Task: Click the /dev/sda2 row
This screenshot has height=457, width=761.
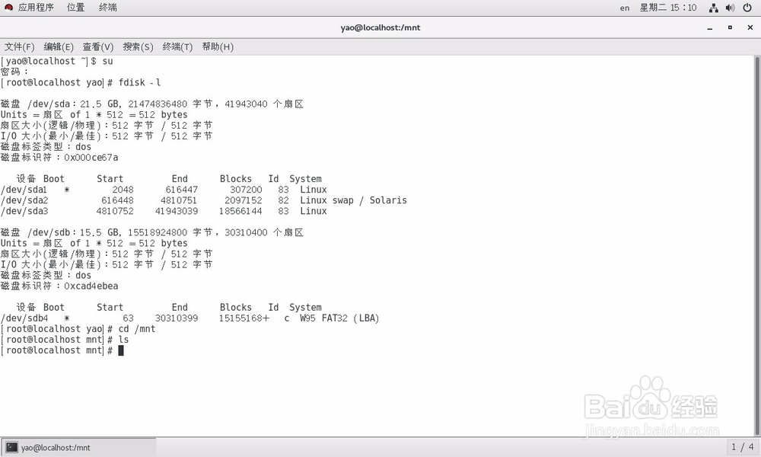Action: [204, 200]
